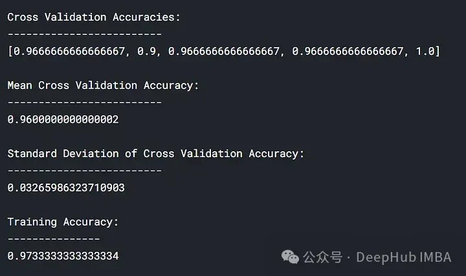Click dashed separator under Cross Validation Accuracies
The image size is (466, 276).
pos(84,34)
